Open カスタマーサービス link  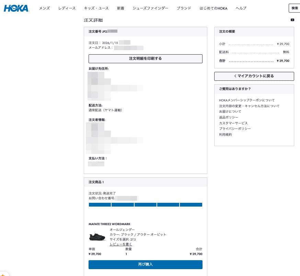click(x=233, y=123)
